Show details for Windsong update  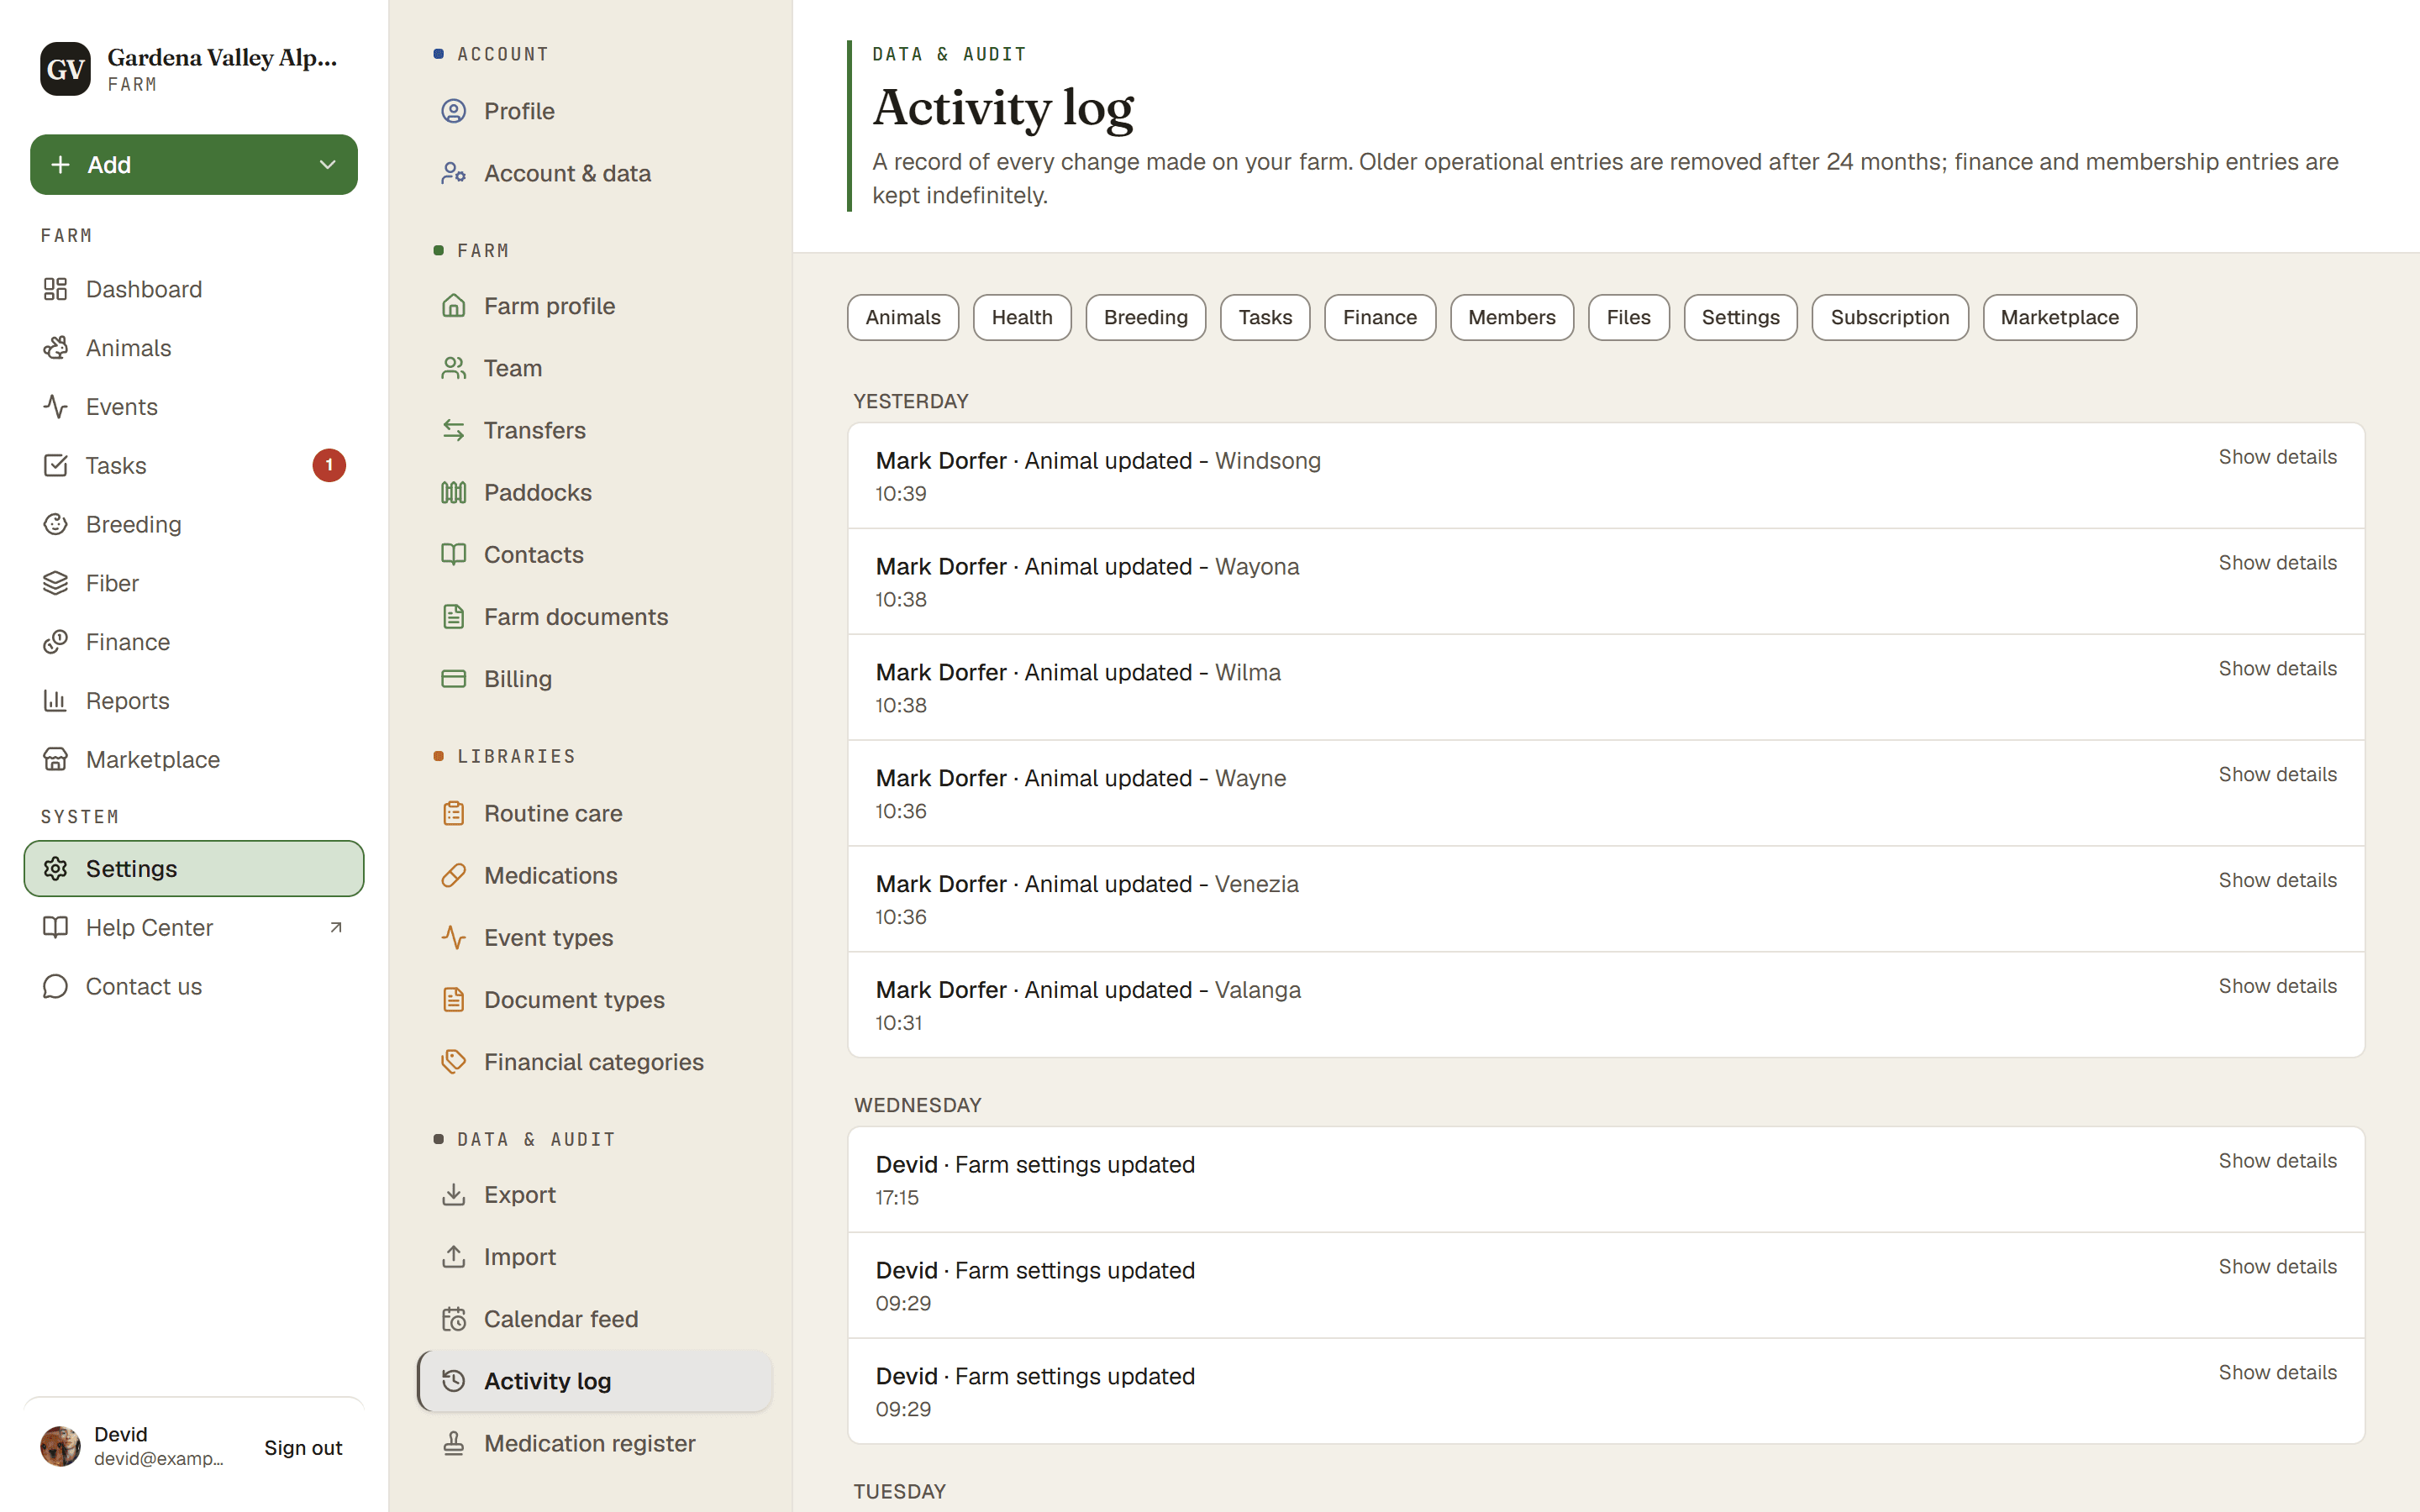tap(2278, 457)
